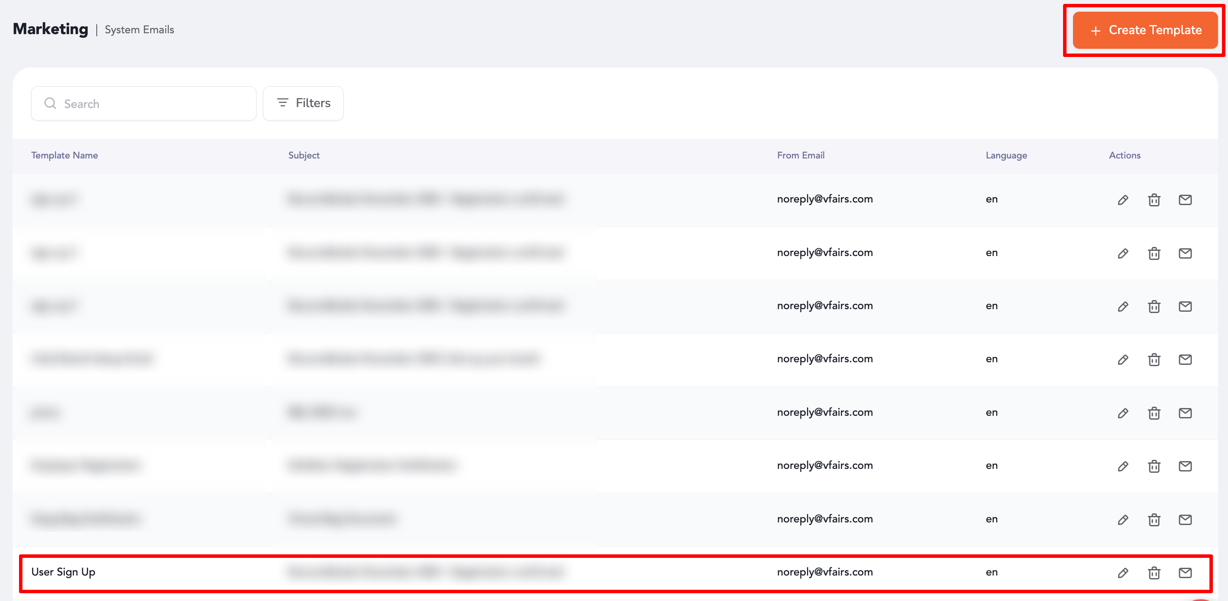Click envelope icon in sixth table row
1228x601 pixels.
click(x=1185, y=466)
